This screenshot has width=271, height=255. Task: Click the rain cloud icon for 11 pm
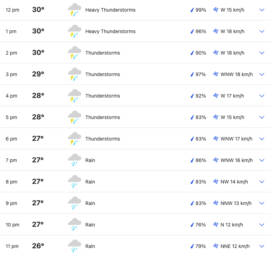coord(74,246)
